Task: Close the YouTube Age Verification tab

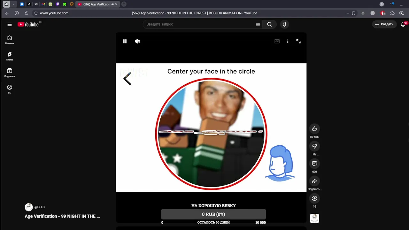Action: pyautogui.click(x=117, y=4)
